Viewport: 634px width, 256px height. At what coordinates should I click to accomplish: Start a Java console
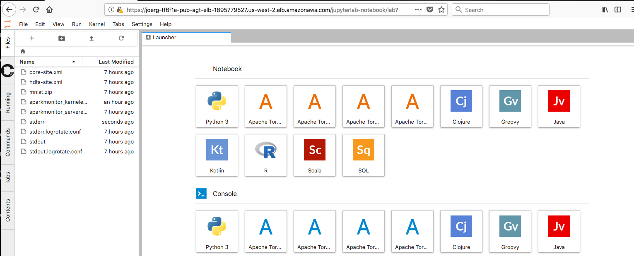559,231
